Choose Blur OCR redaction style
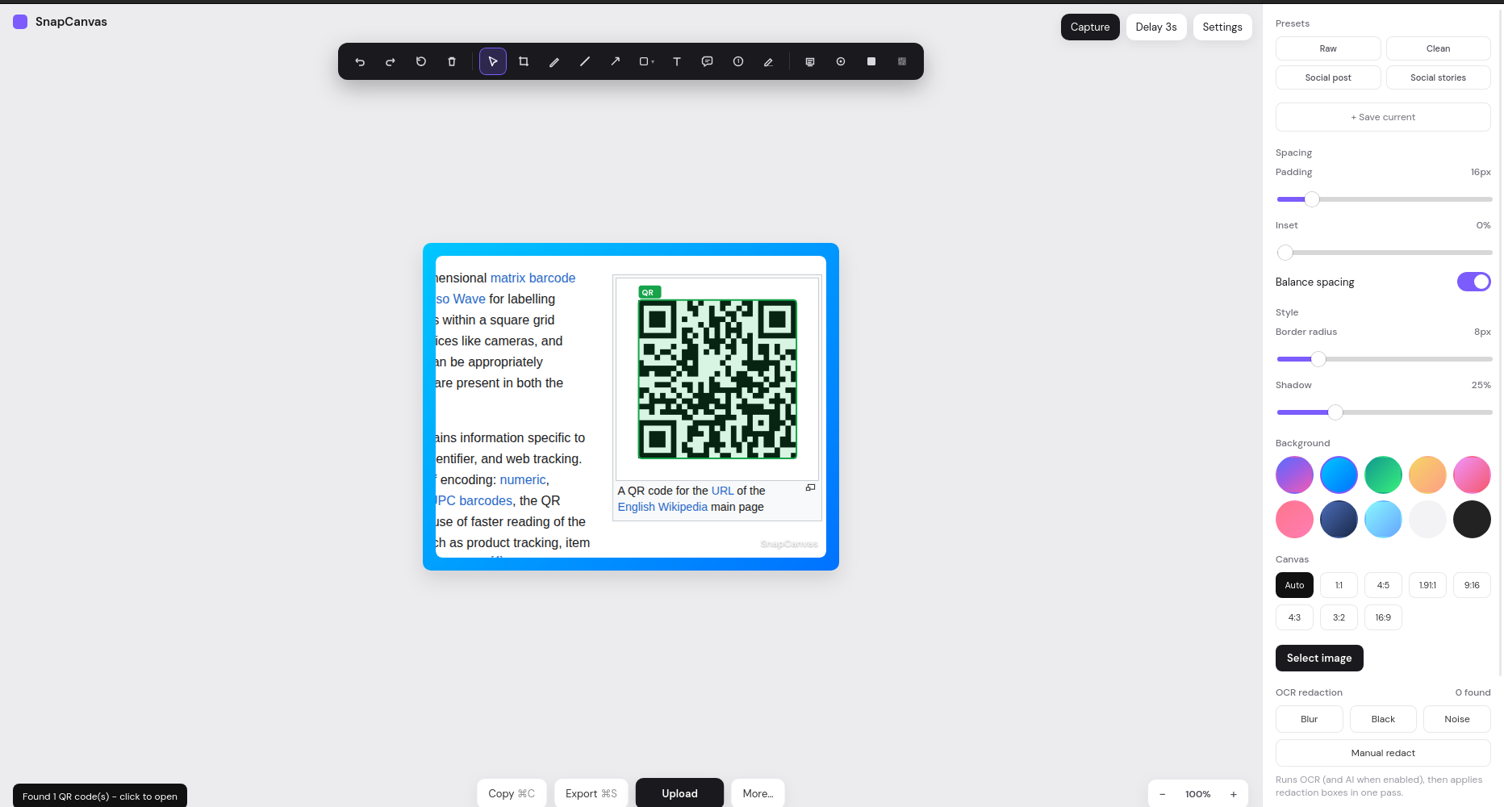This screenshot has height=807, width=1504. [x=1309, y=719]
